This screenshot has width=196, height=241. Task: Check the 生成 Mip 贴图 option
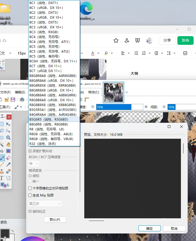[30, 195]
